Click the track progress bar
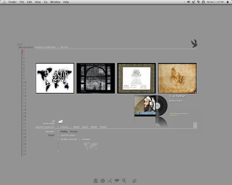This screenshot has height=185, width=232. [x=179, y=114]
